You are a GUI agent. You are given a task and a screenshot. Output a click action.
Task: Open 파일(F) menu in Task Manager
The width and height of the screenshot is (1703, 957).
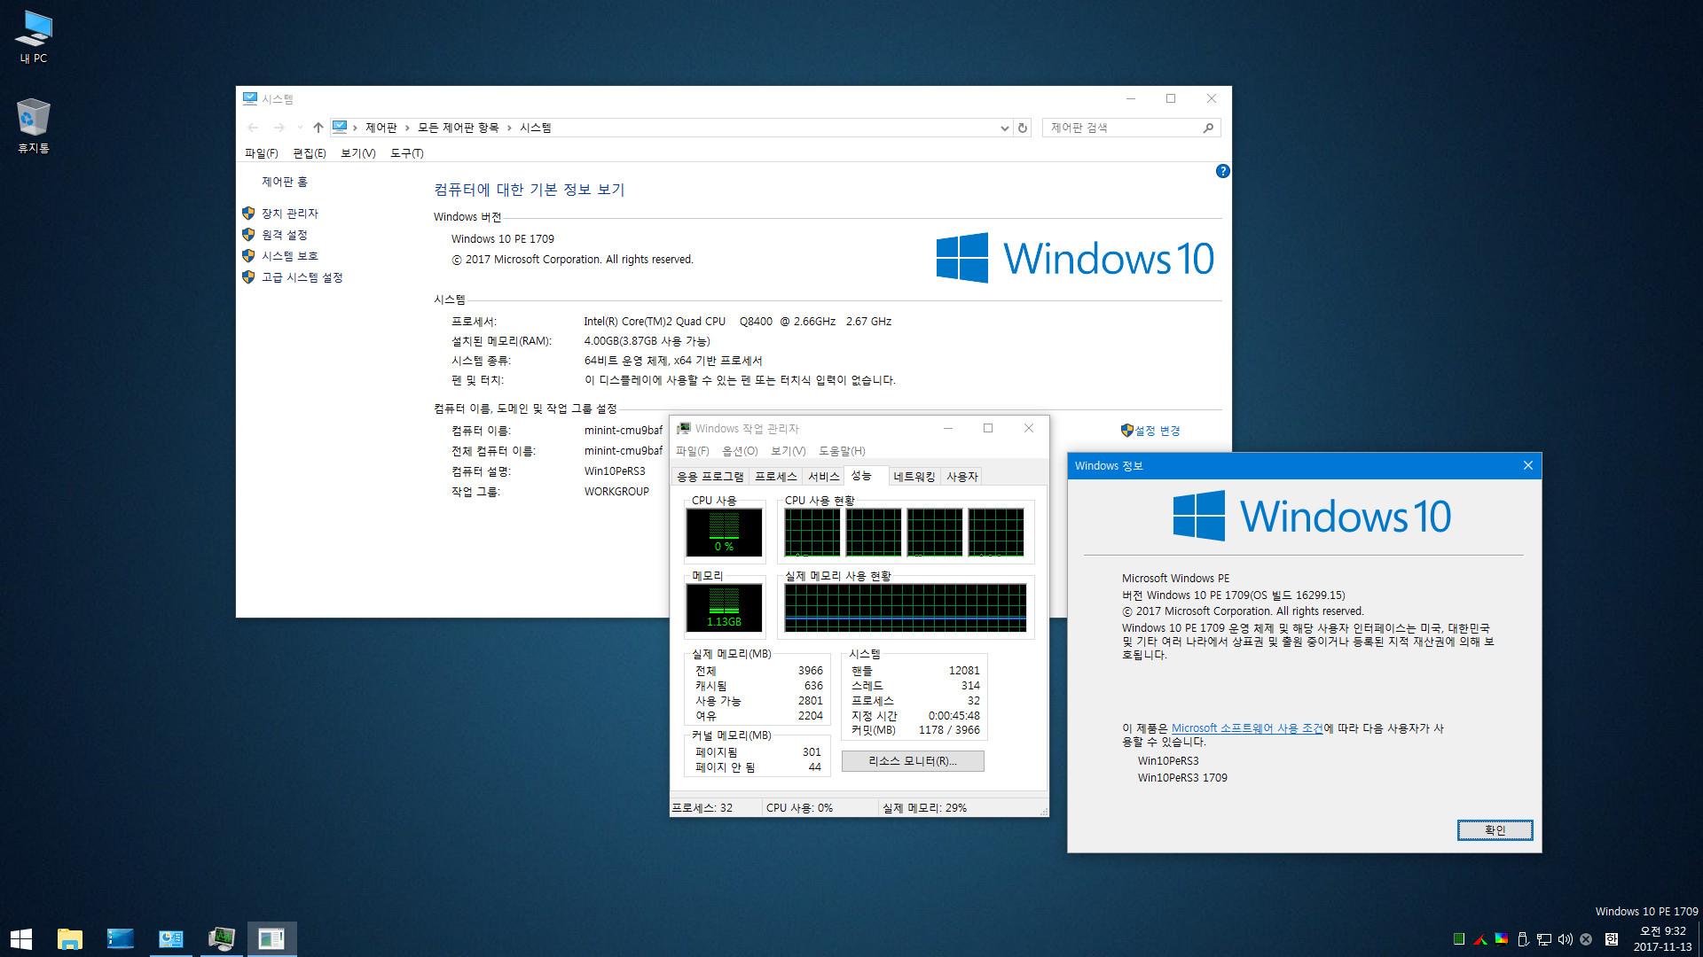coord(693,451)
